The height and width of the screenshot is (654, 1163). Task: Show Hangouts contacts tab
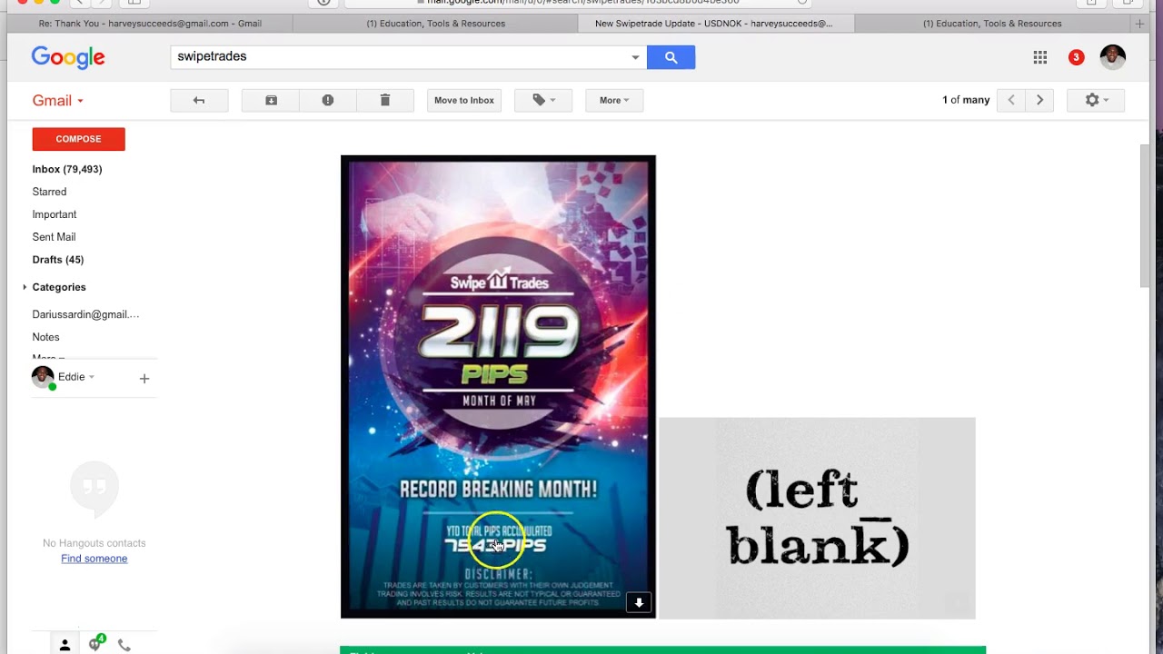(65, 645)
